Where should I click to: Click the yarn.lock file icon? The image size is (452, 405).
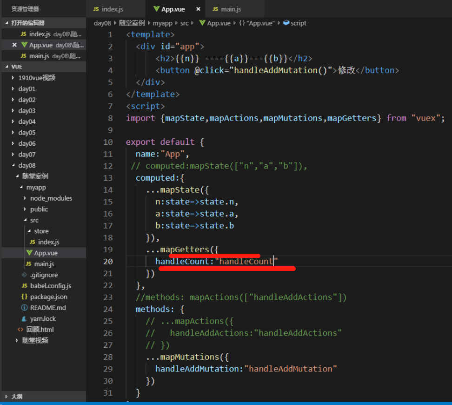tap(25, 319)
